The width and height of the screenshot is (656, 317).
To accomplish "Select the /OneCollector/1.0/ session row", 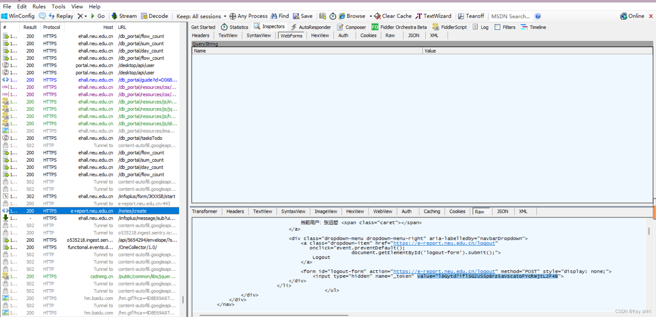I will coord(90,248).
